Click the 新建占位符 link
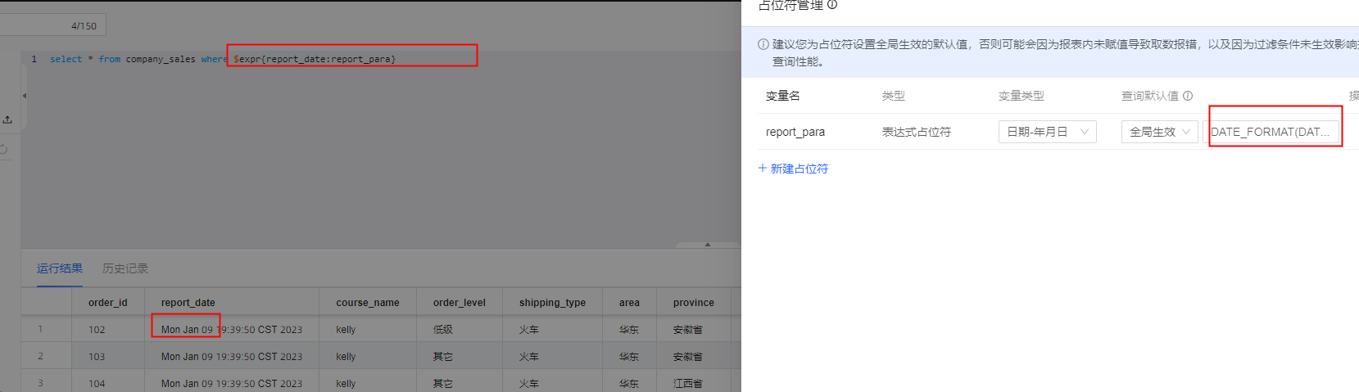The width and height of the screenshot is (1359, 392). coord(793,169)
